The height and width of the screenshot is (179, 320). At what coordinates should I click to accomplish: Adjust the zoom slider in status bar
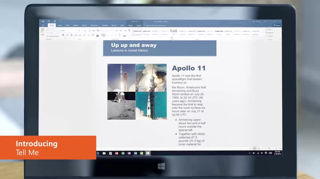tap(270, 148)
